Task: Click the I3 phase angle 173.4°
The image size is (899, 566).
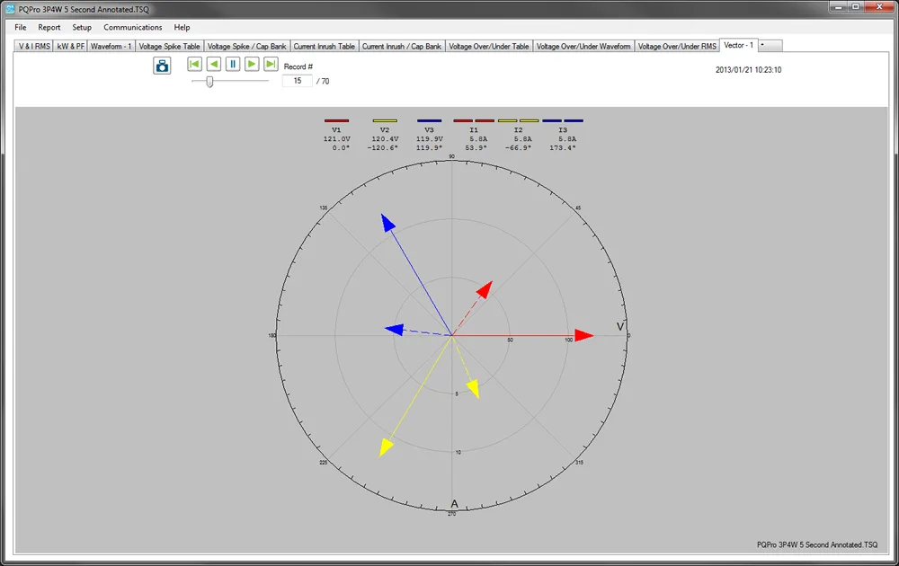Action: pos(563,148)
